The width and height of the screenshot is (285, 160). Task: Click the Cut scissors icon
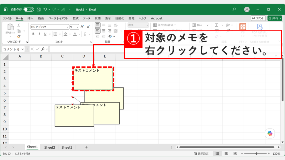pyautogui.click(x=19, y=25)
